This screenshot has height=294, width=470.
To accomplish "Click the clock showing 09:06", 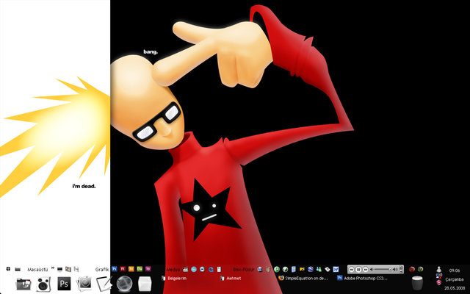I will tap(455, 270).
